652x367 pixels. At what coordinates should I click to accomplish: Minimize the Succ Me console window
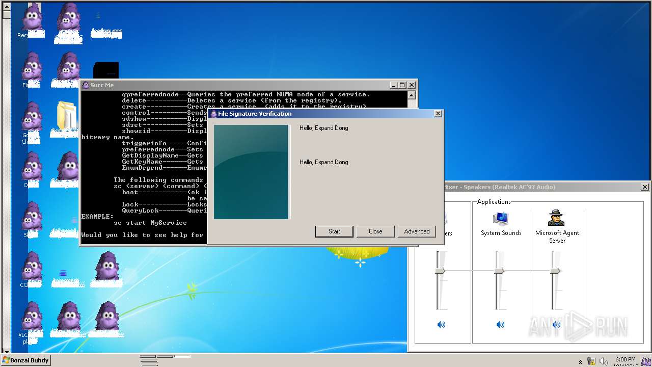(393, 85)
